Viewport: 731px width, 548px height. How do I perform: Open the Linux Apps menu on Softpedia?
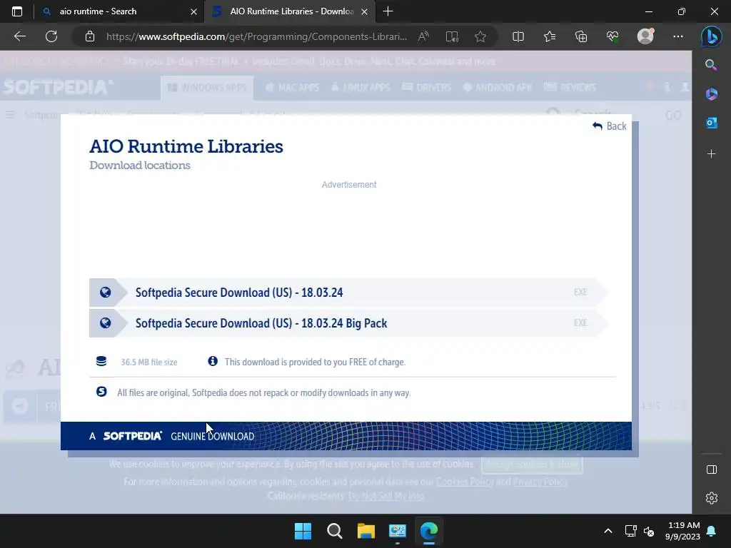pyautogui.click(x=361, y=88)
